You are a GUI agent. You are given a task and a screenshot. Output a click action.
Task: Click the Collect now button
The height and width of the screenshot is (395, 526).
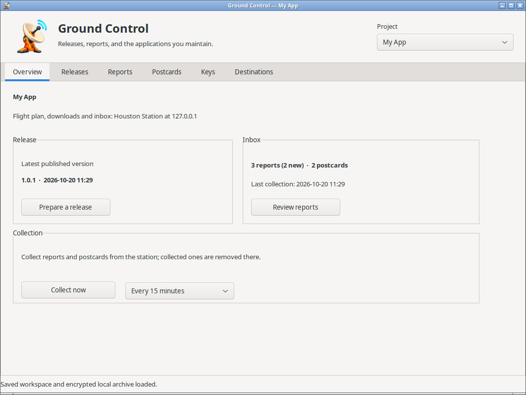pos(68,290)
